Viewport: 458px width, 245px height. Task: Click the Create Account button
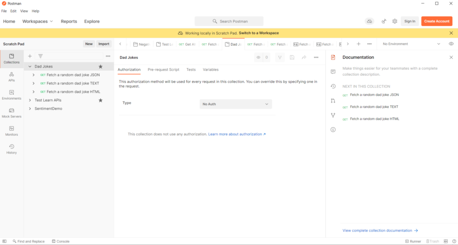tap(437, 21)
